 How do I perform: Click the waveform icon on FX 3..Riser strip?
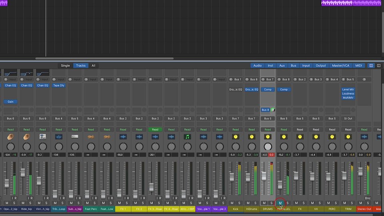pos(155,137)
